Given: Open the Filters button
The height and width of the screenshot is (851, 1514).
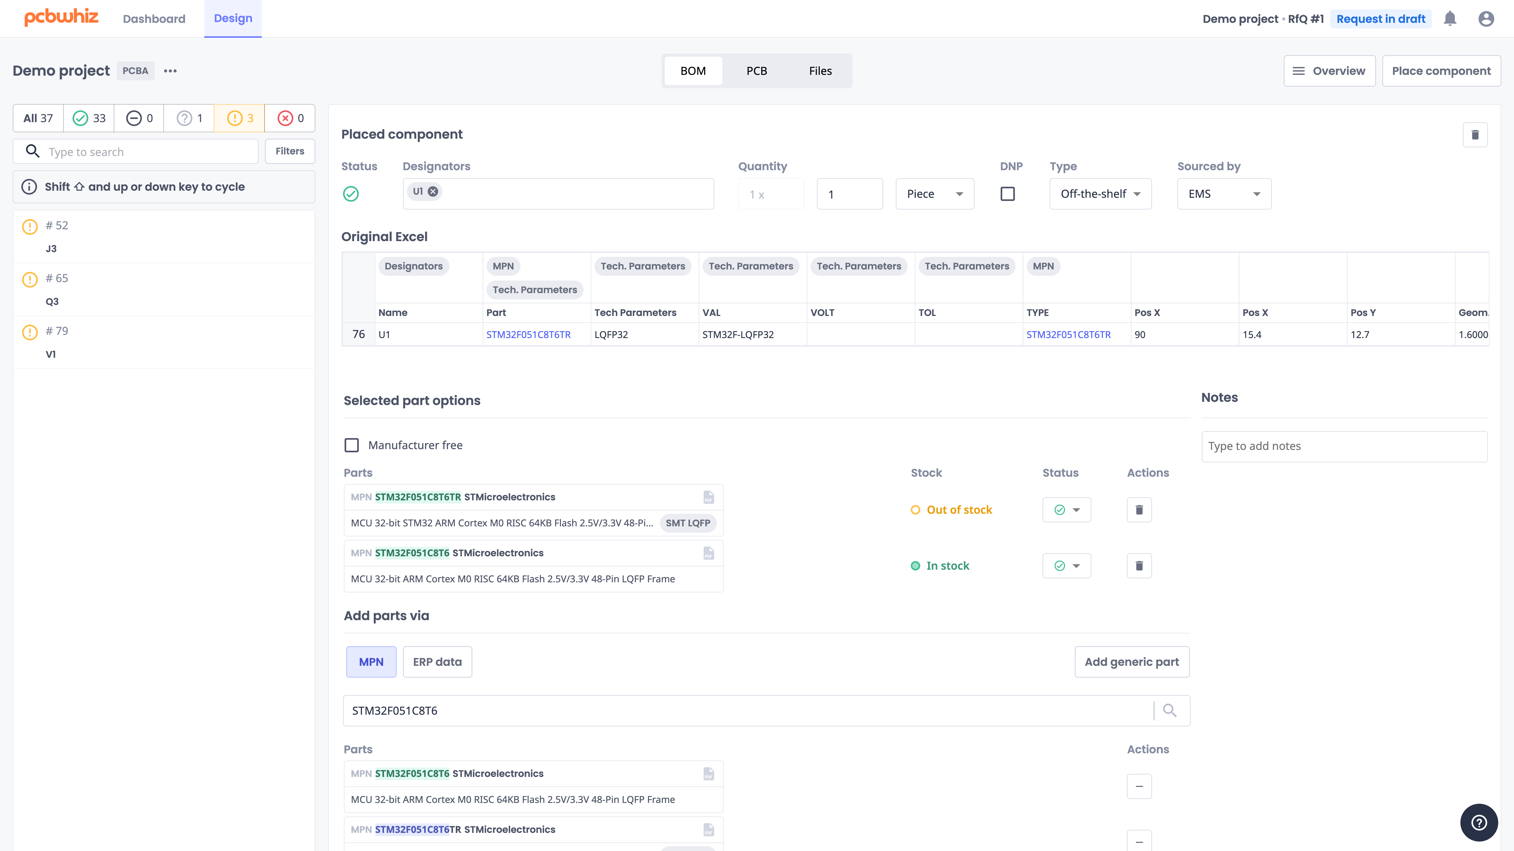Looking at the screenshot, I should tap(290, 151).
